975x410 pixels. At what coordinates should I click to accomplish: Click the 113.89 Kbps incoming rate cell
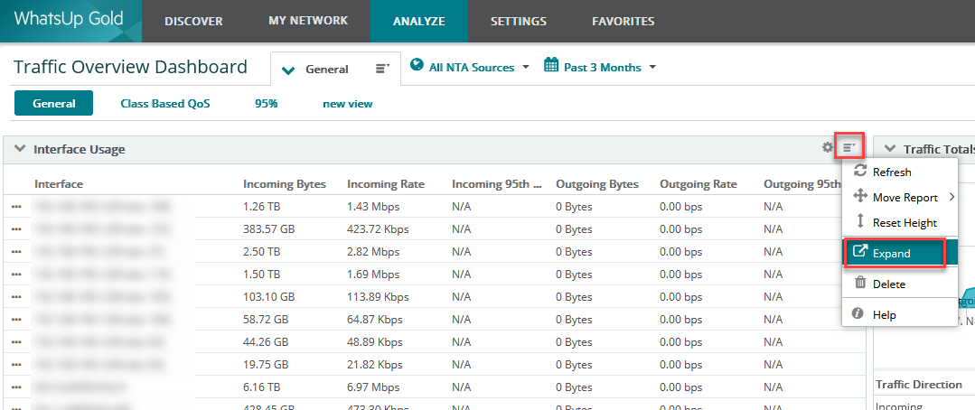click(378, 297)
